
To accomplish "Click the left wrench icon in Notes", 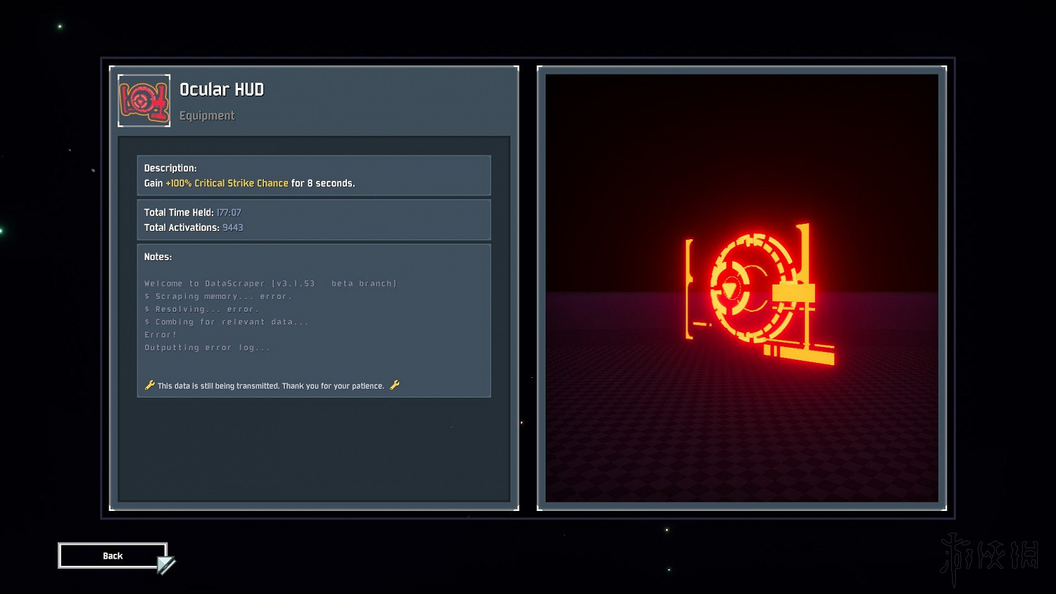I will (149, 385).
